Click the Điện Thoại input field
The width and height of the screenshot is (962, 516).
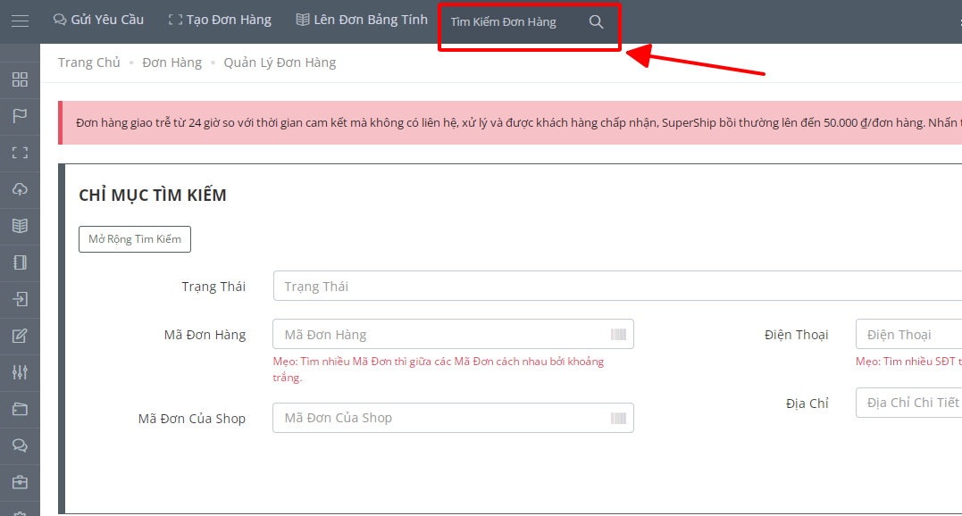coord(908,334)
